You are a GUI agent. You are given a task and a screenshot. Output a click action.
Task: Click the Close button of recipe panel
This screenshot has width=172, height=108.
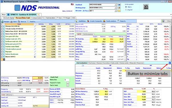[x=166, y=21]
